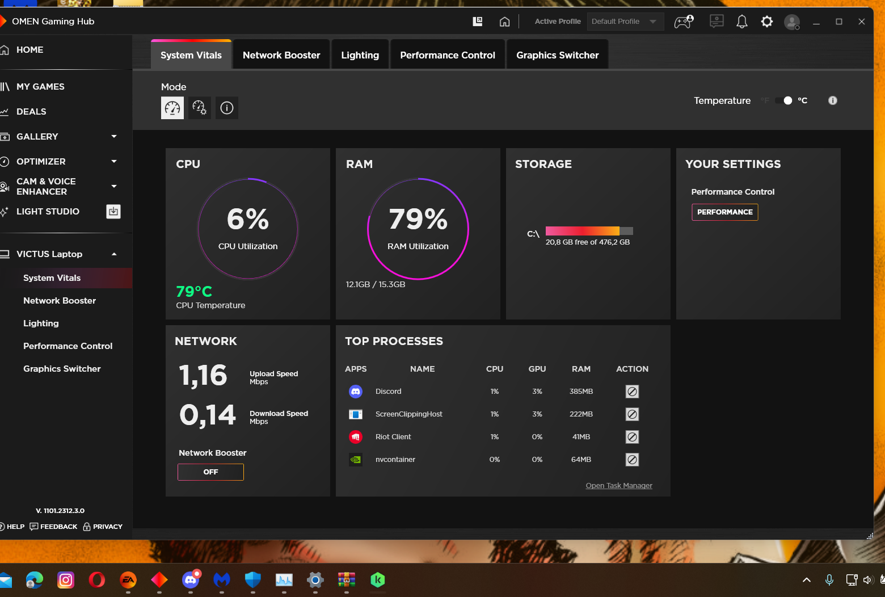This screenshot has height=597, width=885.
Task: Open Task Manager link
Action: pyautogui.click(x=619, y=486)
